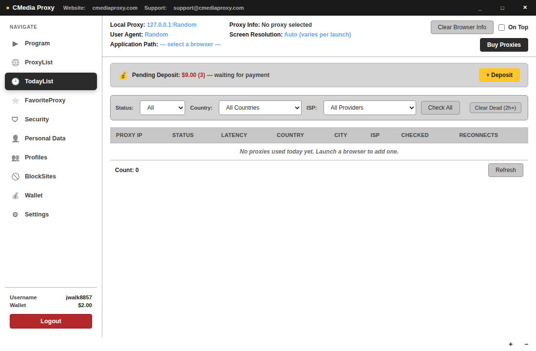Click the support@cmediaproxy.com email link
Image resolution: width=536 pixels, height=351 pixels.
click(x=209, y=8)
